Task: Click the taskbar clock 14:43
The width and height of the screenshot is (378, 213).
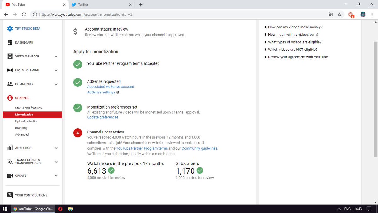Action: pos(358,209)
